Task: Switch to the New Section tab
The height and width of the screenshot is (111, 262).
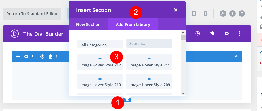Action: pyautogui.click(x=88, y=24)
